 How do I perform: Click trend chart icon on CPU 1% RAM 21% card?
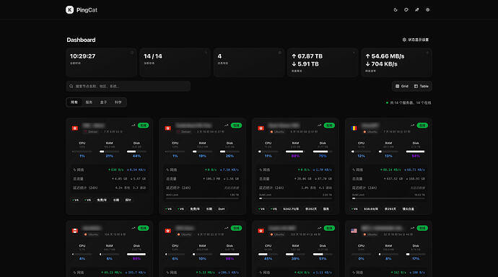tap(134, 126)
